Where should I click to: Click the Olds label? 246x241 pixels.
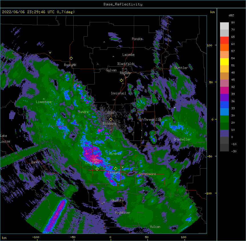[x=111, y=113]
